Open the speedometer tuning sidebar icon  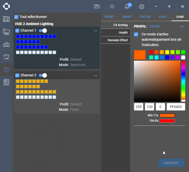[6, 57]
